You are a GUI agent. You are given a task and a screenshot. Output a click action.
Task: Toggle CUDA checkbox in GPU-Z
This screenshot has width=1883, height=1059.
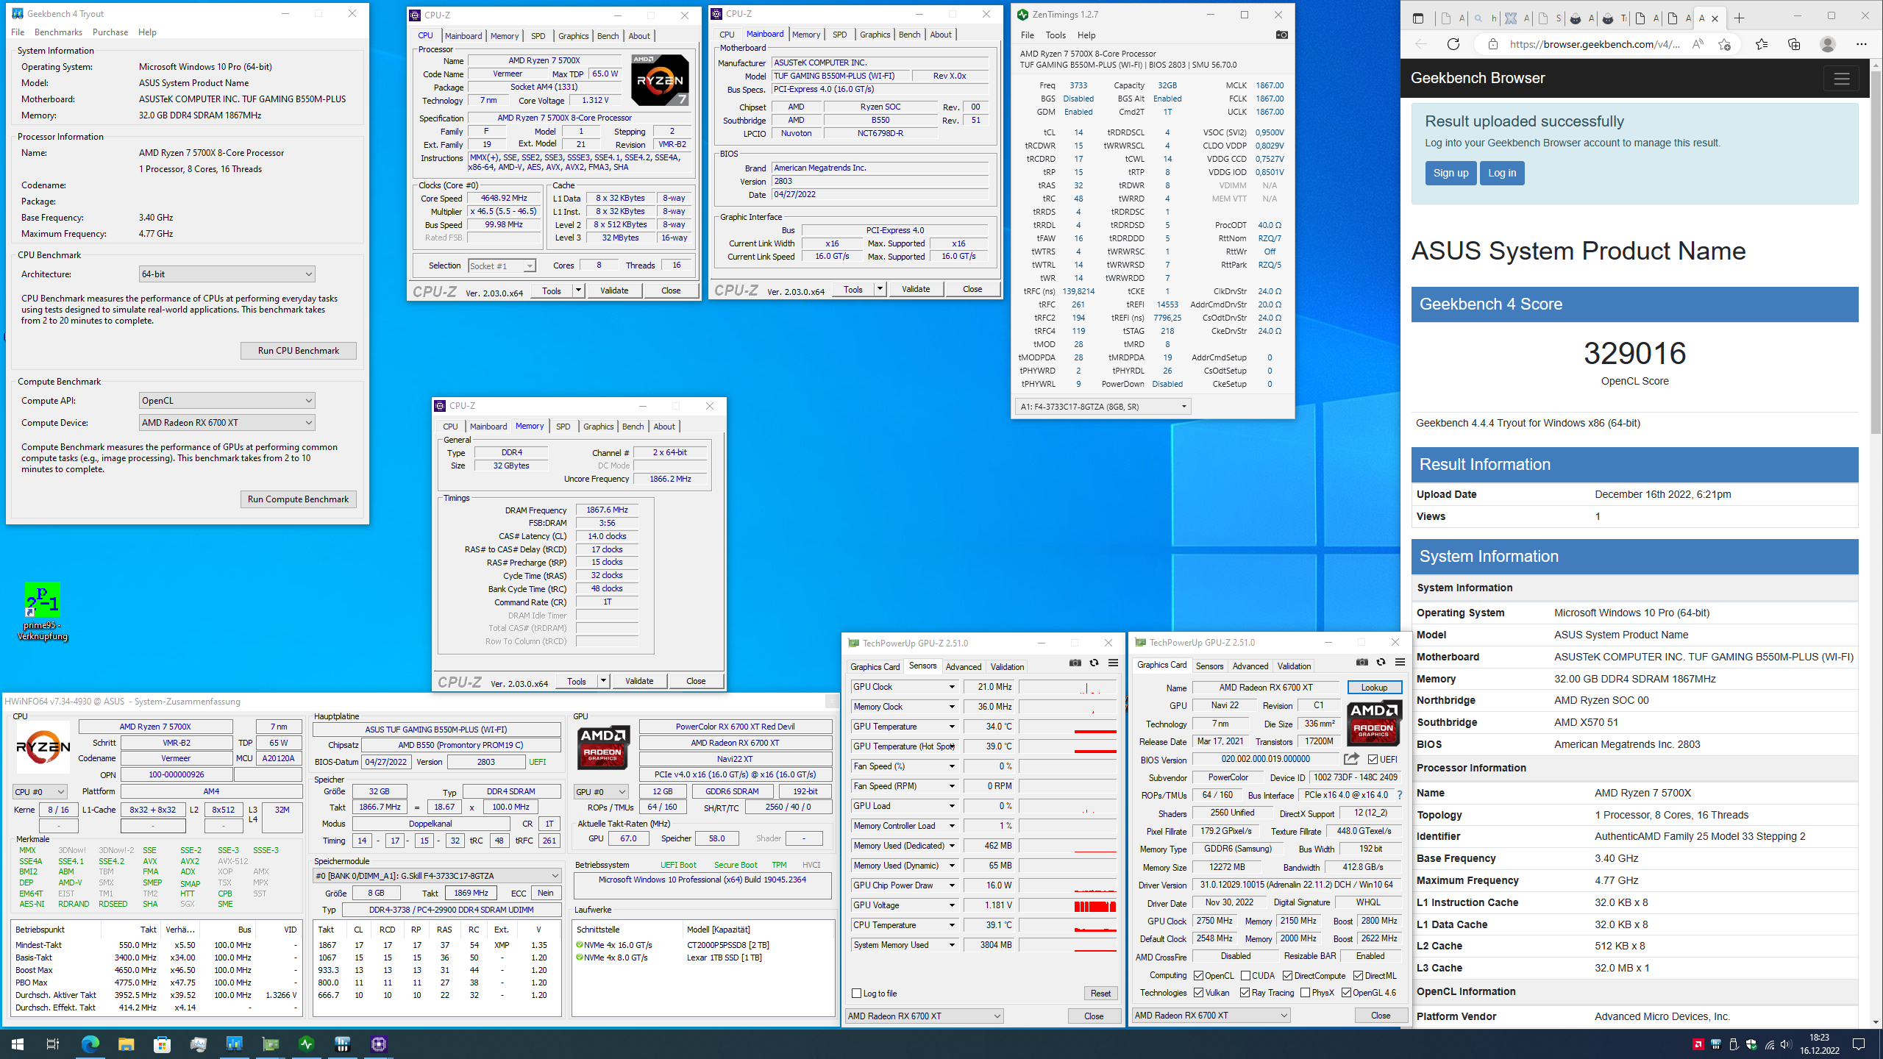click(x=1245, y=975)
